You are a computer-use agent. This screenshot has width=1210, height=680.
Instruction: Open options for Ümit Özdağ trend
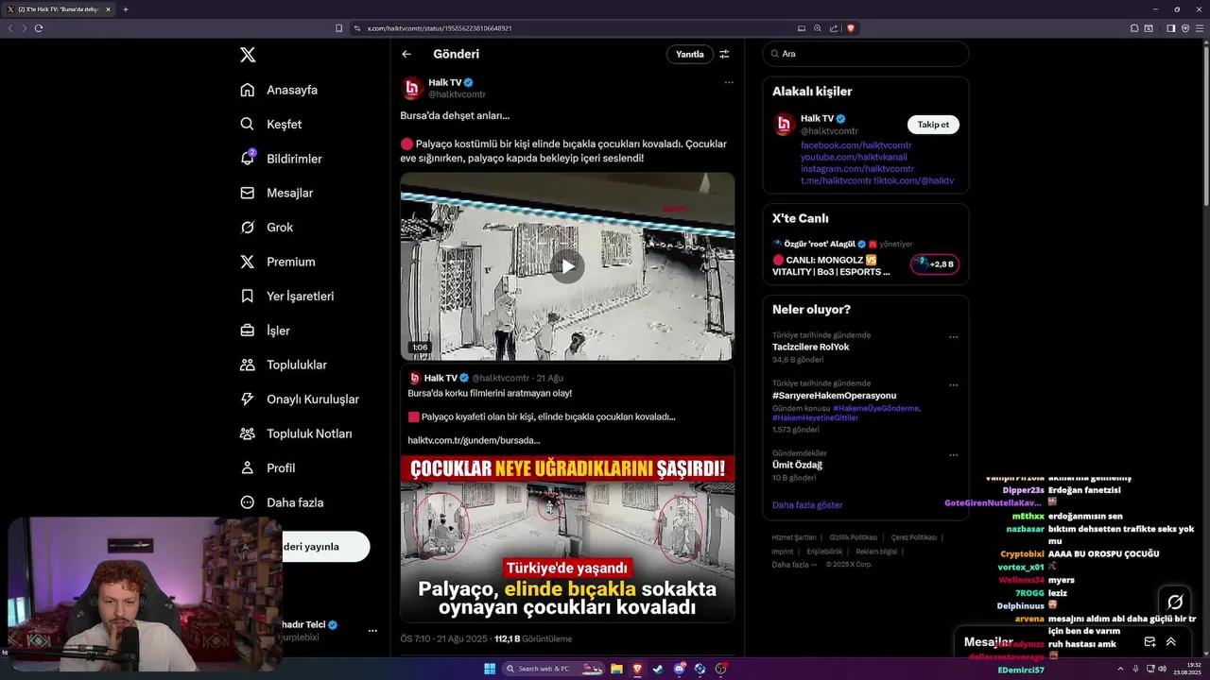tap(954, 455)
